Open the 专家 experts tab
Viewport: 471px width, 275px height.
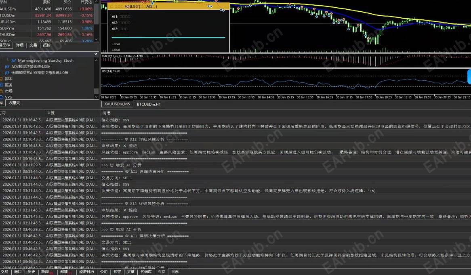(161, 272)
